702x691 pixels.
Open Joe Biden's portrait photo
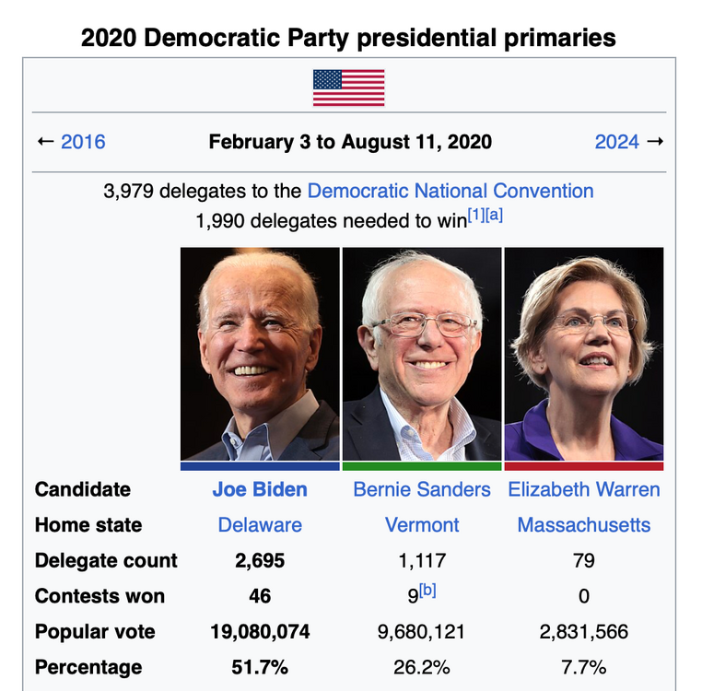(x=260, y=354)
